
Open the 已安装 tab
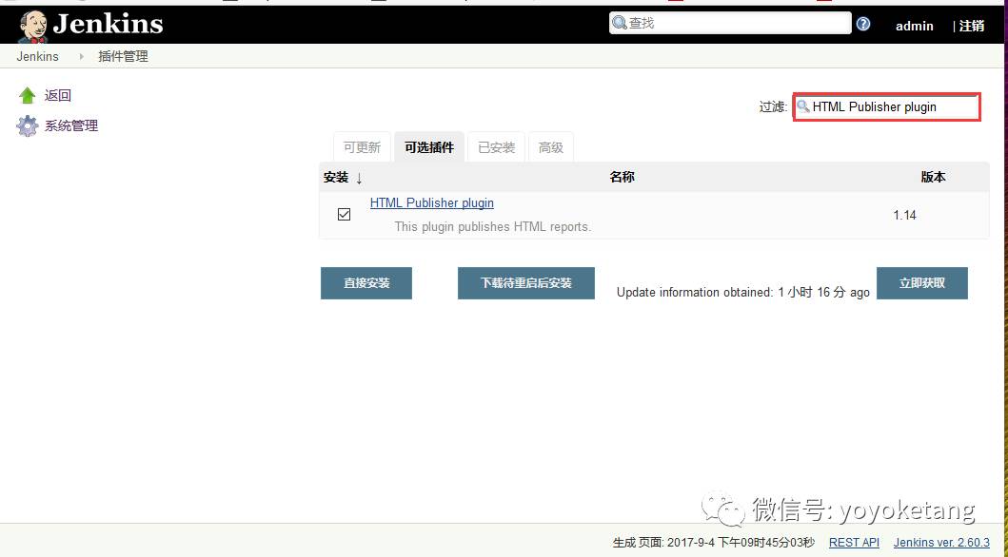point(496,147)
